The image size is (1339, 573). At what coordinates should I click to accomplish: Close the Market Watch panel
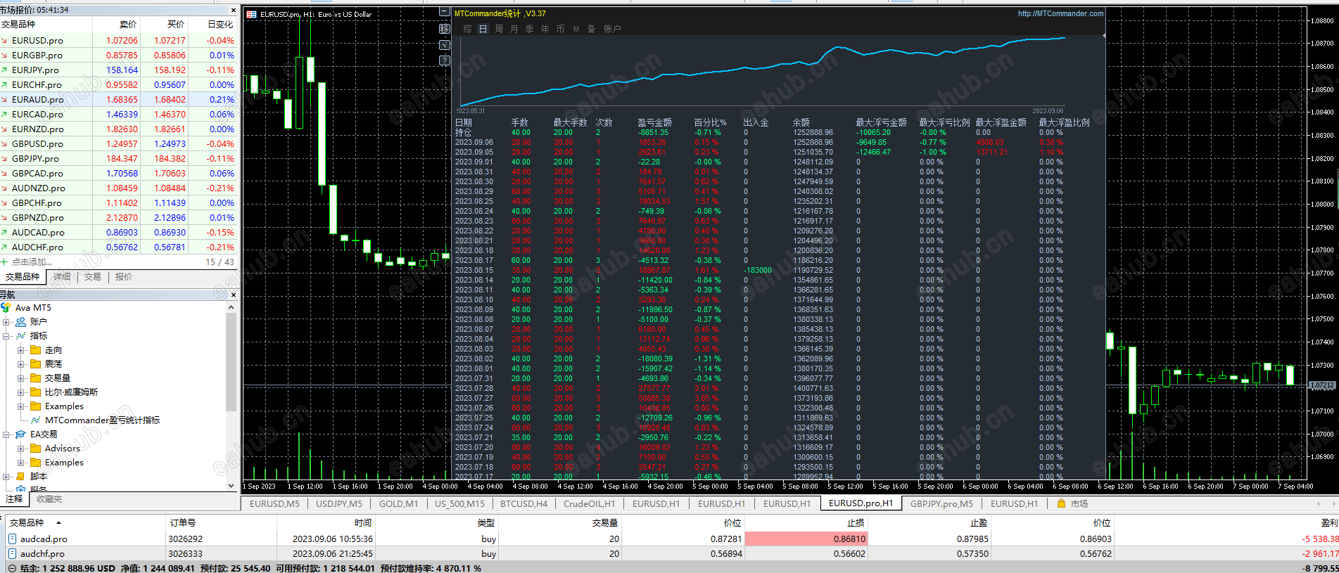pos(234,10)
